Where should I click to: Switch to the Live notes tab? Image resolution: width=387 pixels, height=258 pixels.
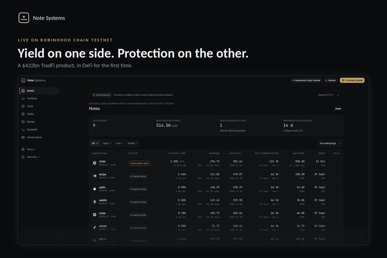coord(120,144)
